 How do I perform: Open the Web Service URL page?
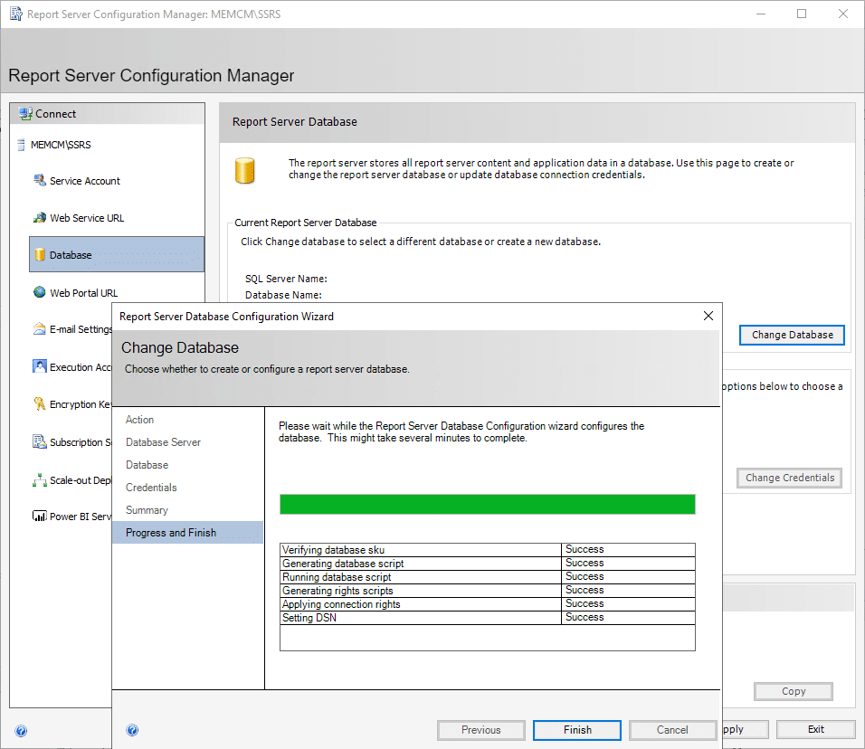tap(87, 218)
